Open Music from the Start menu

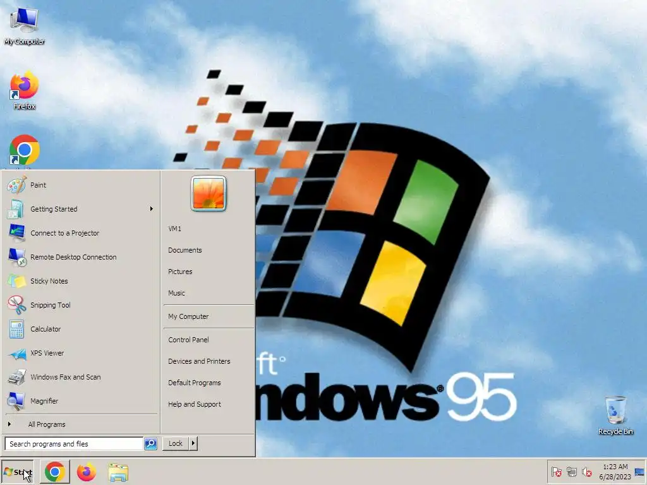177,293
